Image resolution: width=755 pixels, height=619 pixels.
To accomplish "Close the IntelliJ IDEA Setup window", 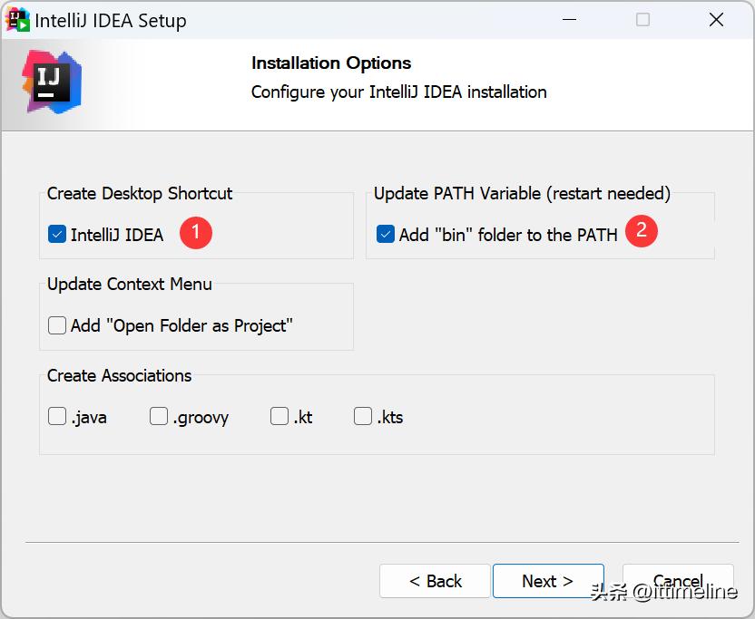I will coord(717,20).
